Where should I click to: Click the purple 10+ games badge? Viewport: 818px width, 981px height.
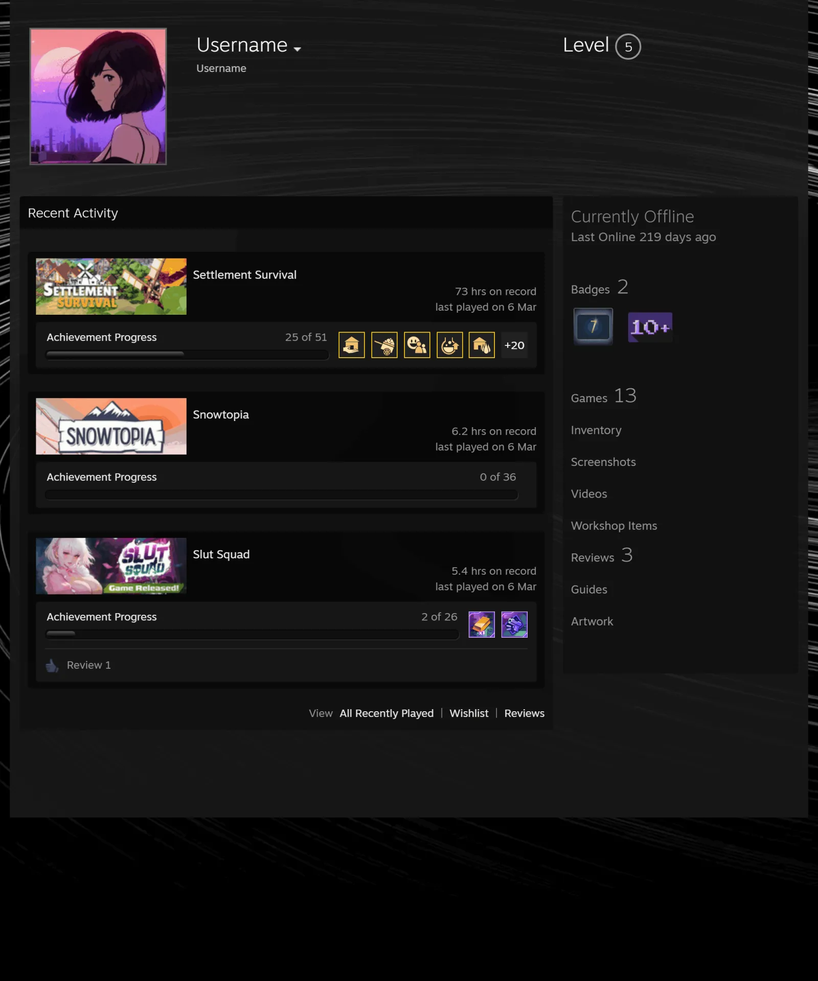(x=650, y=327)
